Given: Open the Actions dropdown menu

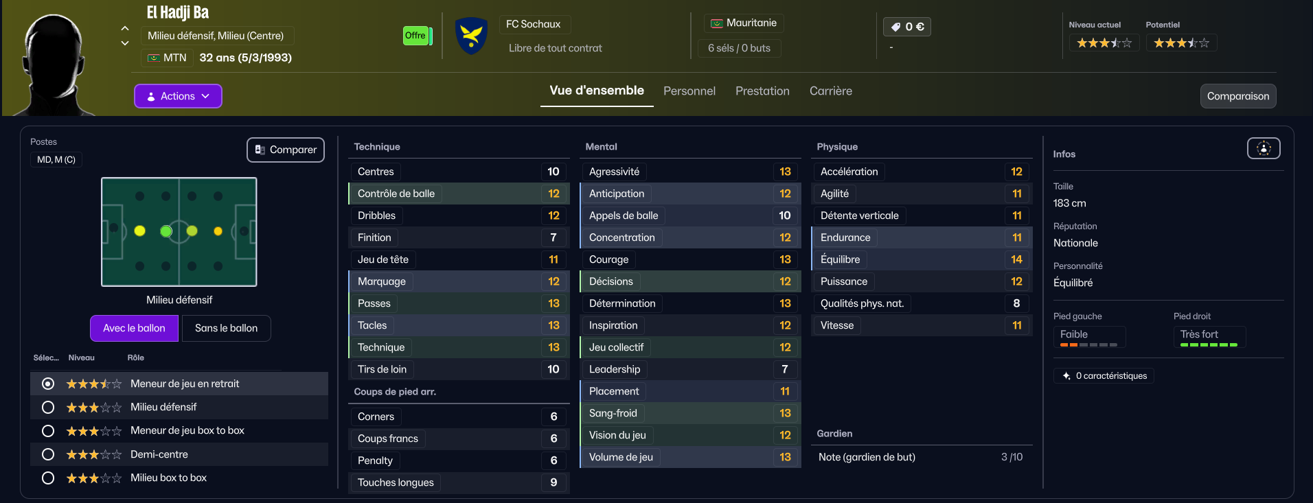Looking at the screenshot, I should [x=178, y=96].
